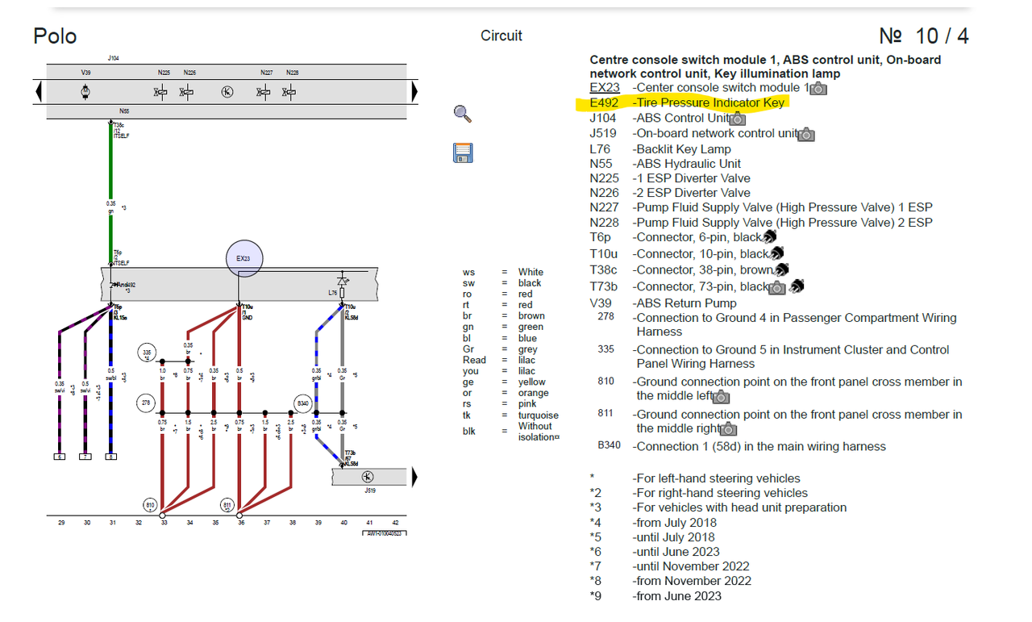
Task: Click ground point circle 811 at diagram bottom
Action: (x=227, y=506)
